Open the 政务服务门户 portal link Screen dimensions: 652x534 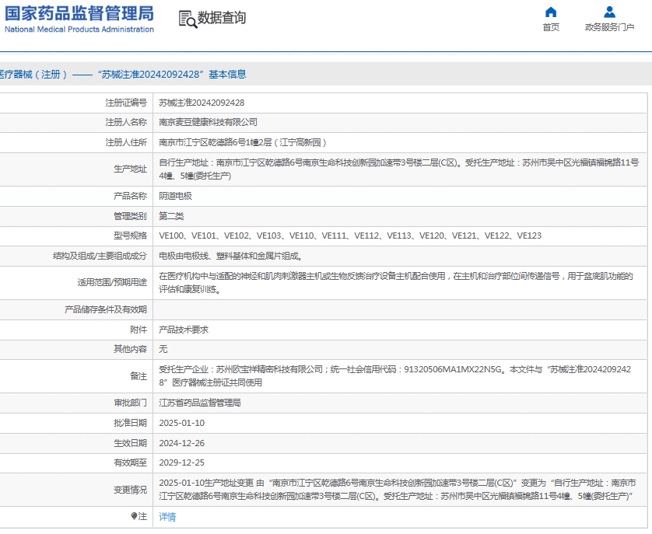pyautogui.click(x=608, y=25)
